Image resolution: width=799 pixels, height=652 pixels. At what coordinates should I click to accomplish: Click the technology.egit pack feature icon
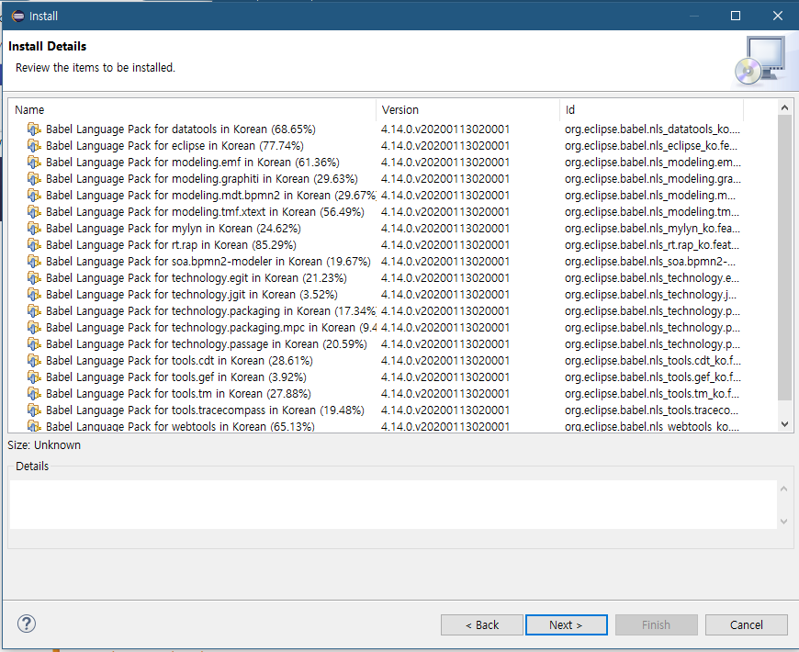(34, 278)
